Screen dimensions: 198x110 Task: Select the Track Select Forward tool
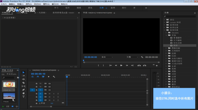coord(23,76)
